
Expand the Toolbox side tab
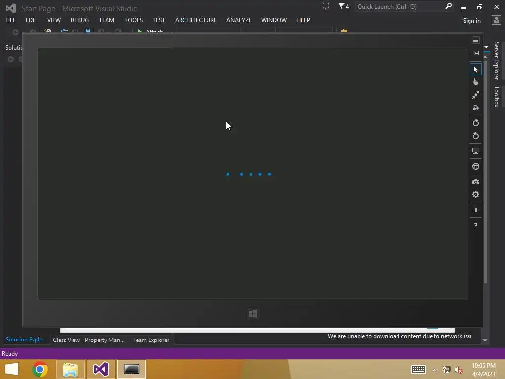click(497, 96)
